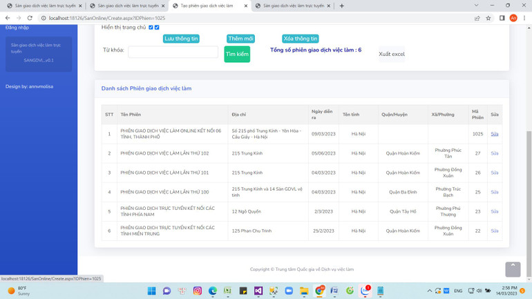Show hidden system tray icons
Viewport: 532px width, 299px height.
click(429, 291)
